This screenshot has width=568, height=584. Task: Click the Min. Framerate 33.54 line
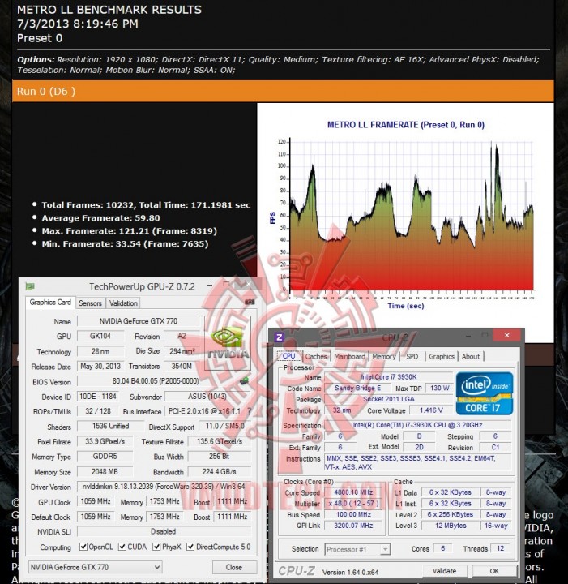[x=125, y=244]
